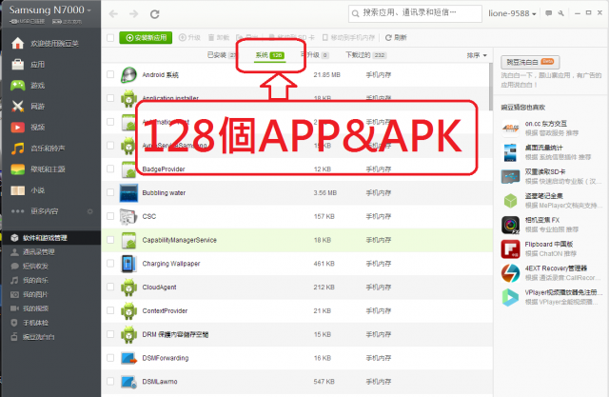Check the Android 系统 row checkbox
Screen dimensions: 609x397
(x=110, y=74)
